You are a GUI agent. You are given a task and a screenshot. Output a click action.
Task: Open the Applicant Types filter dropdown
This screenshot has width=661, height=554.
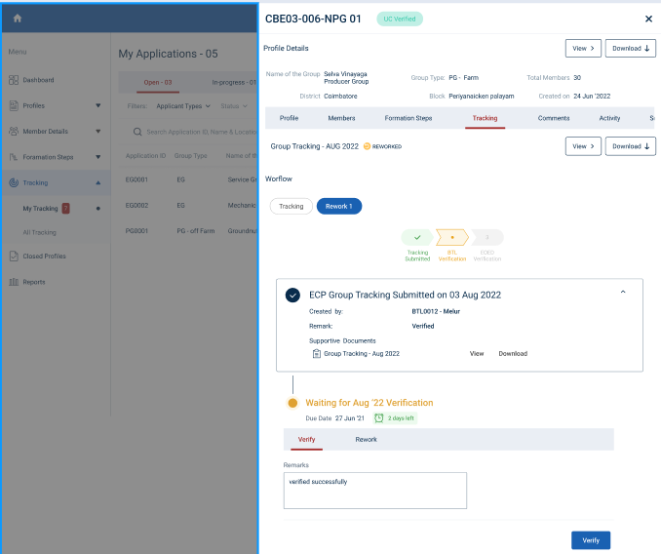[x=183, y=105]
